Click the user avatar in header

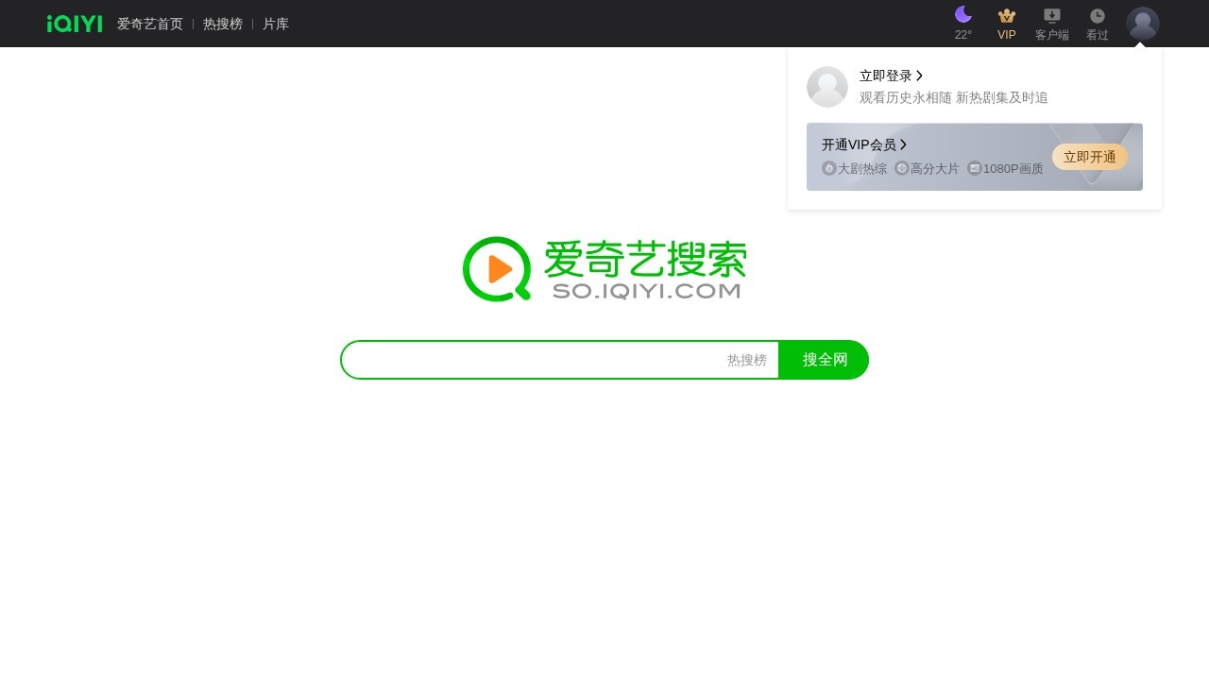[x=1143, y=24]
